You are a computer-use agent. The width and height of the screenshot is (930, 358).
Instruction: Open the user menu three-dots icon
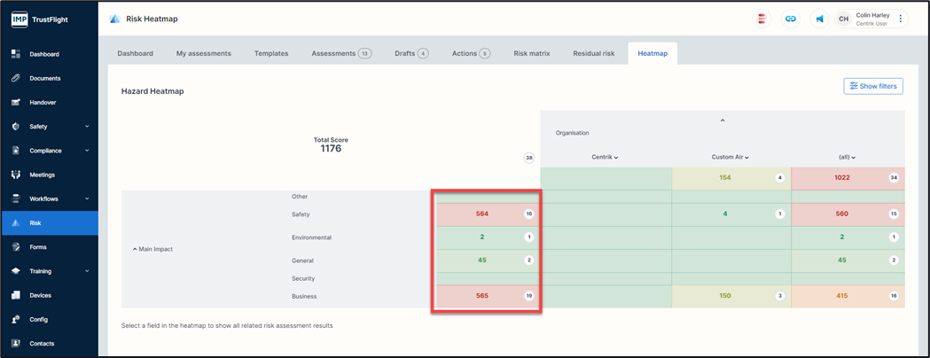[901, 19]
